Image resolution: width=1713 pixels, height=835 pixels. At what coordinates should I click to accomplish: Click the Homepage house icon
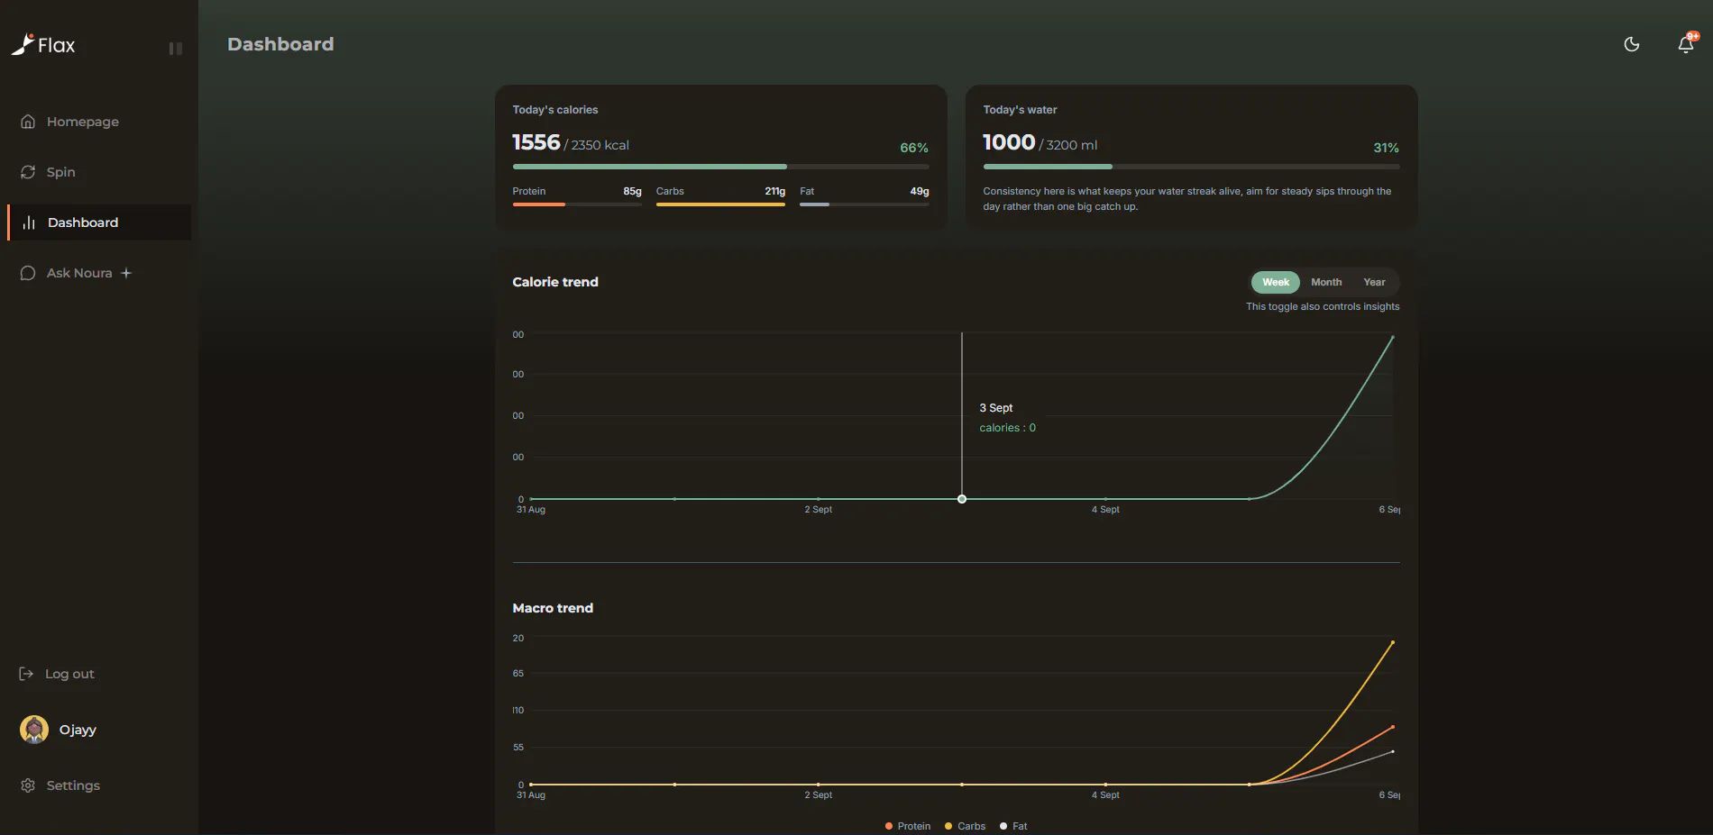click(28, 122)
